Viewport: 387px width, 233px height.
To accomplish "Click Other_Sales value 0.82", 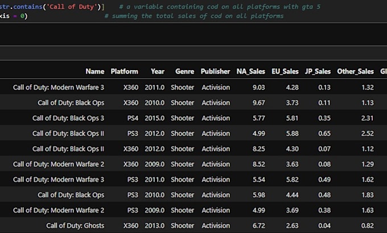I will click(x=368, y=226).
